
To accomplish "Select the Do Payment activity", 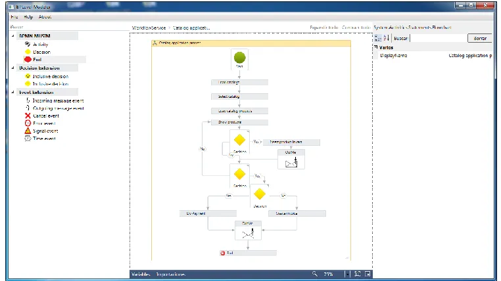I will point(208,213).
